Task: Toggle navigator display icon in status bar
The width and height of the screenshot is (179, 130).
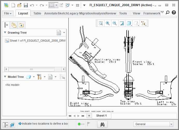Action: 5,125
